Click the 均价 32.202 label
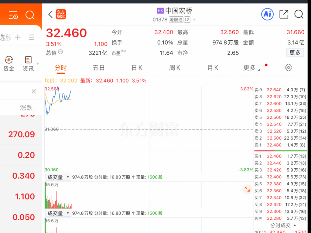The height and width of the screenshot is (233, 311). coord(61,81)
